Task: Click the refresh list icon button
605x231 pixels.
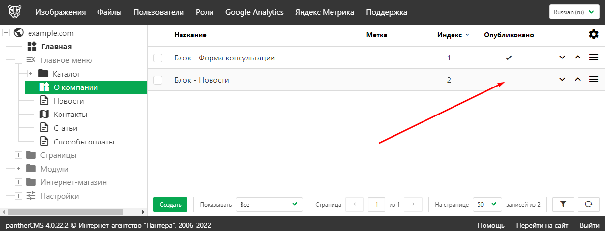Action: tap(588, 204)
